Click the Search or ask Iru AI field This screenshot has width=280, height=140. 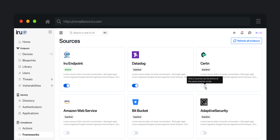click(x=89, y=33)
